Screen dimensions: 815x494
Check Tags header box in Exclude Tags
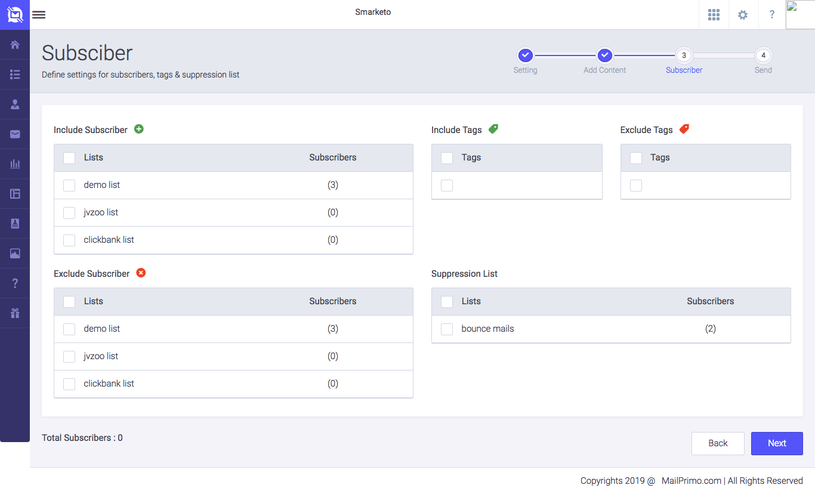tap(636, 158)
